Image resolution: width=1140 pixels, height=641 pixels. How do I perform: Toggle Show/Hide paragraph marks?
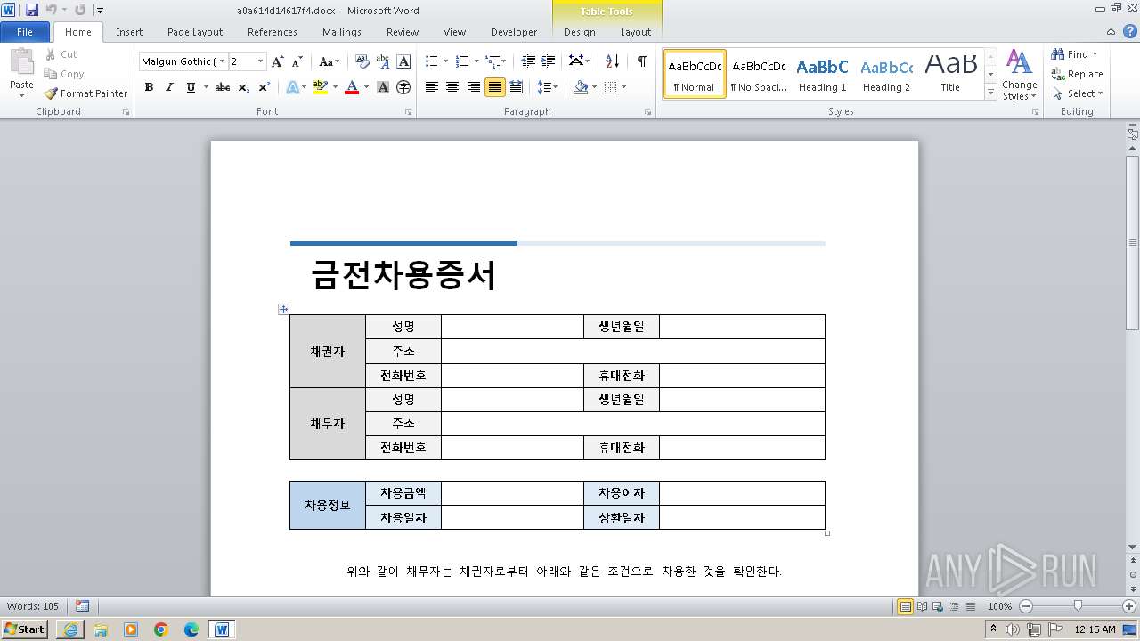[641, 61]
